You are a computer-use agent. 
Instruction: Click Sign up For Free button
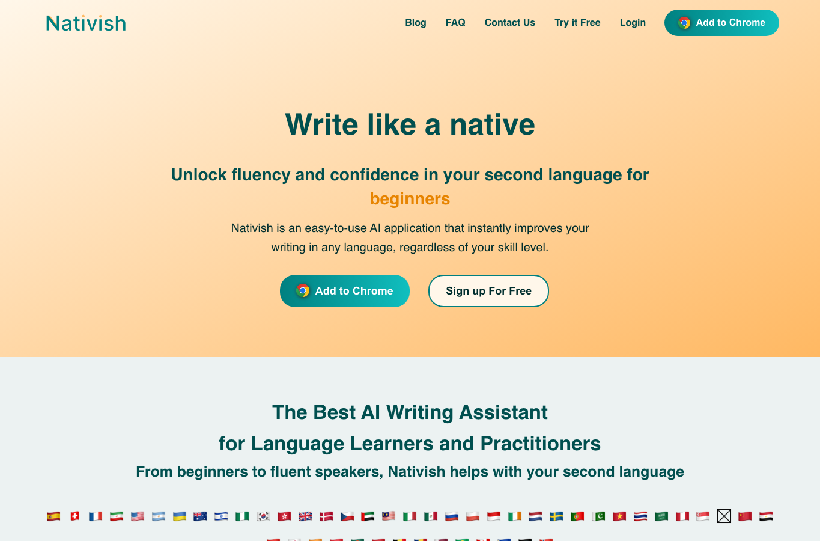coord(488,291)
